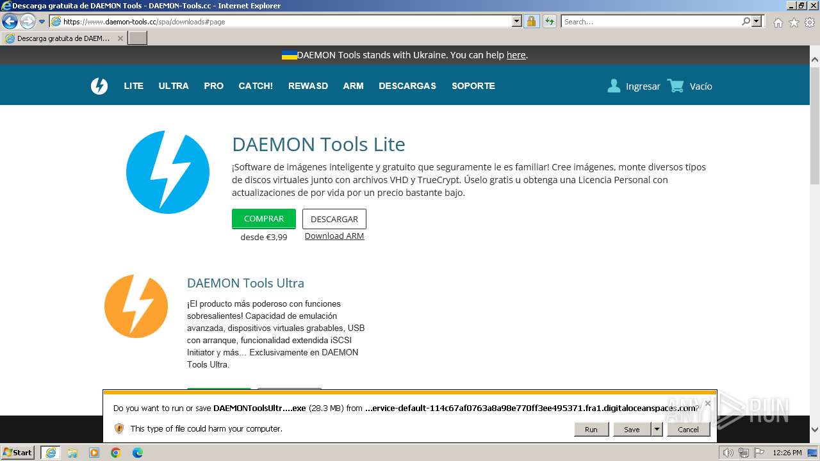The image size is (820, 461).
Task: Expand the address bar autocomplete dropdown
Action: pos(517,21)
